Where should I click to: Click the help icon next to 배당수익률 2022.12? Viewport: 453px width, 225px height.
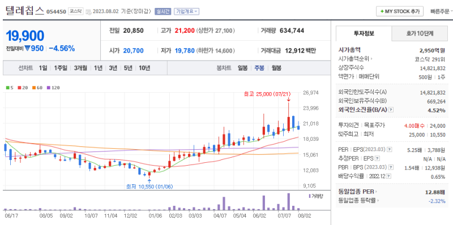tap(389, 176)
